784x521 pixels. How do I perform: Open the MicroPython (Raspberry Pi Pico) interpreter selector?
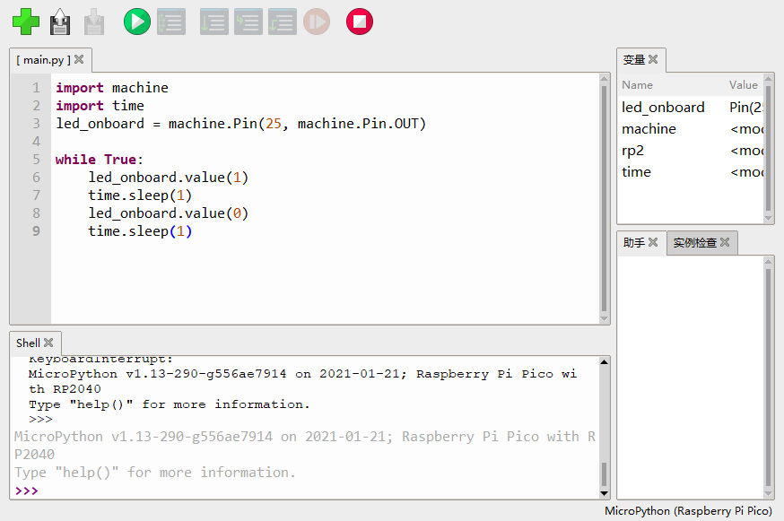(688, 511)
